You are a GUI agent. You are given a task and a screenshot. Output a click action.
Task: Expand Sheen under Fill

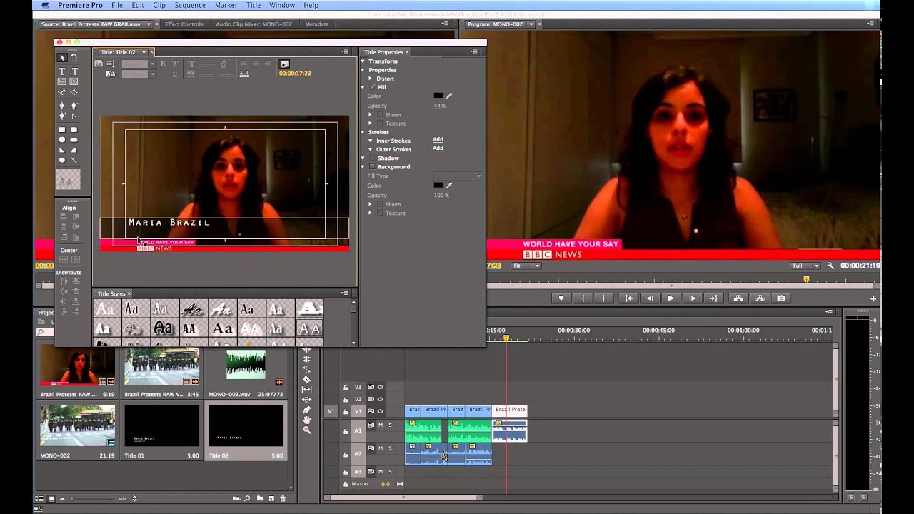click(x=371, y=114)
